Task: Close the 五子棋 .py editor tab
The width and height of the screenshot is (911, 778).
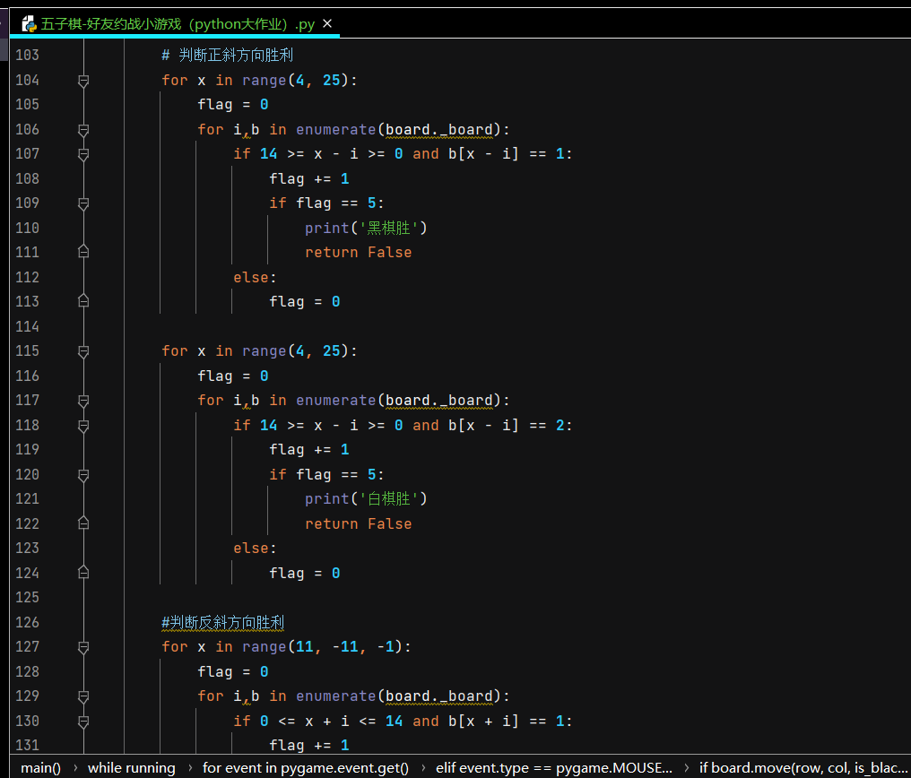Action: (x=327, y=24)
